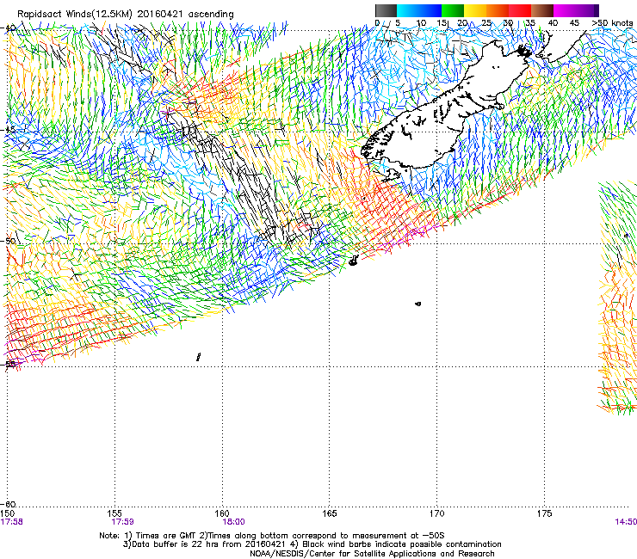
Task: Click the Rapidscat Winds title text
Action: [125, 15]
